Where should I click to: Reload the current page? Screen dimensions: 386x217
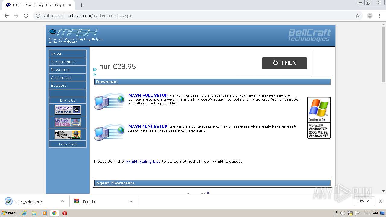[26, 16]
